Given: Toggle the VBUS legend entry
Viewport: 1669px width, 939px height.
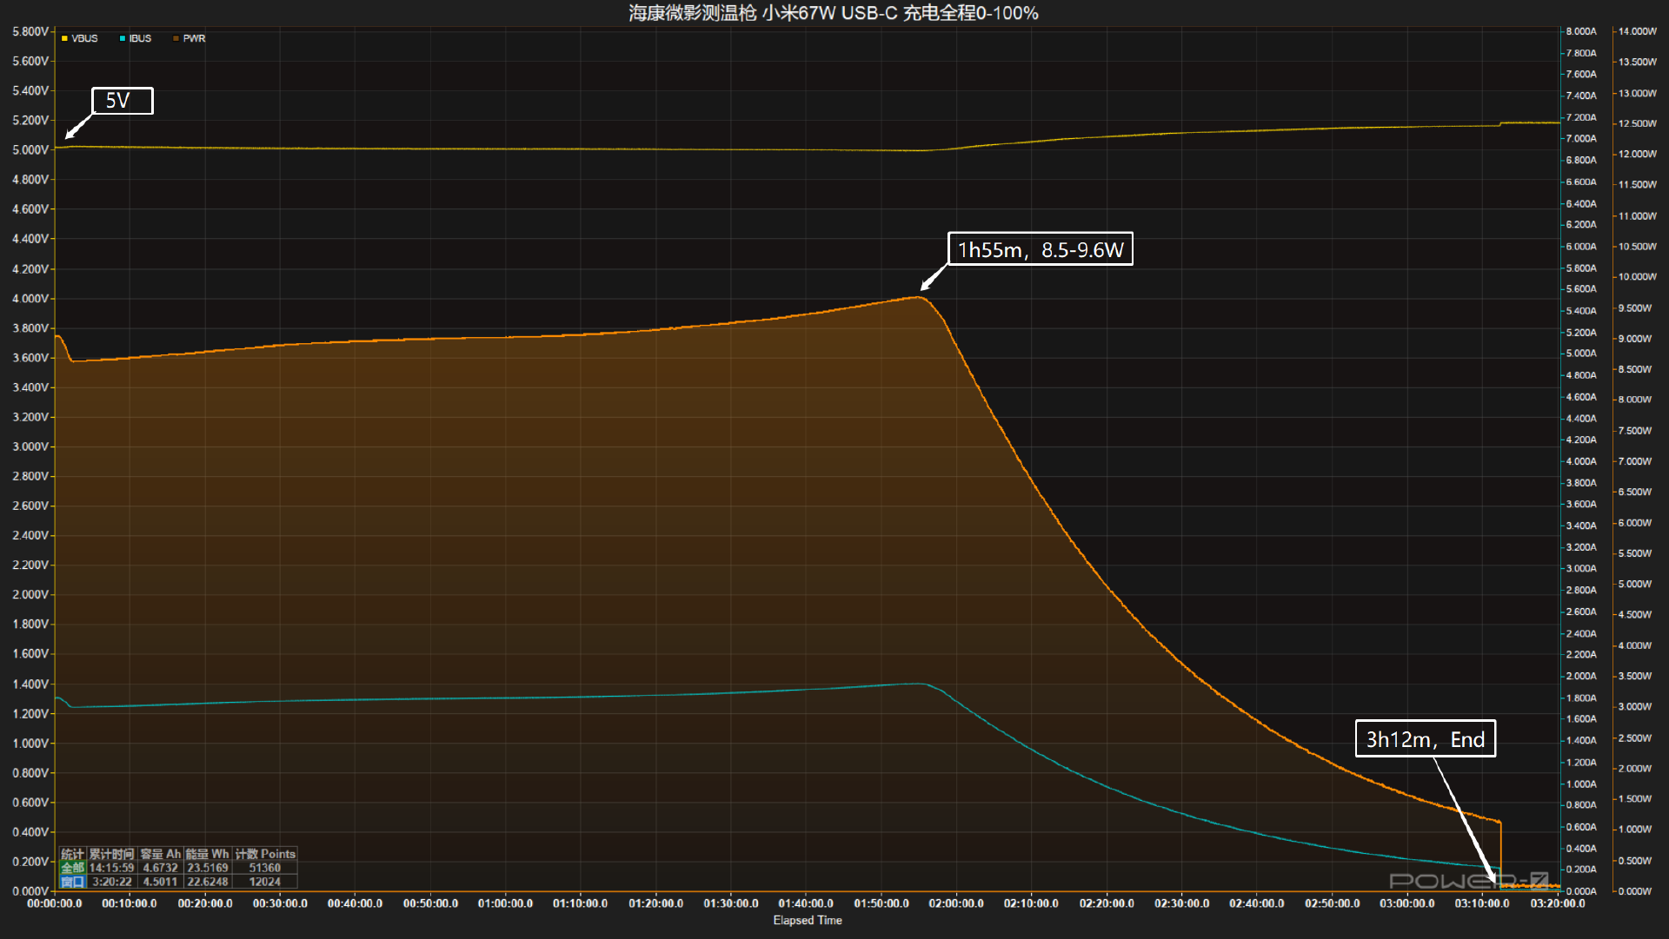Looking at the screenshot, I should [x=79, y=38].
